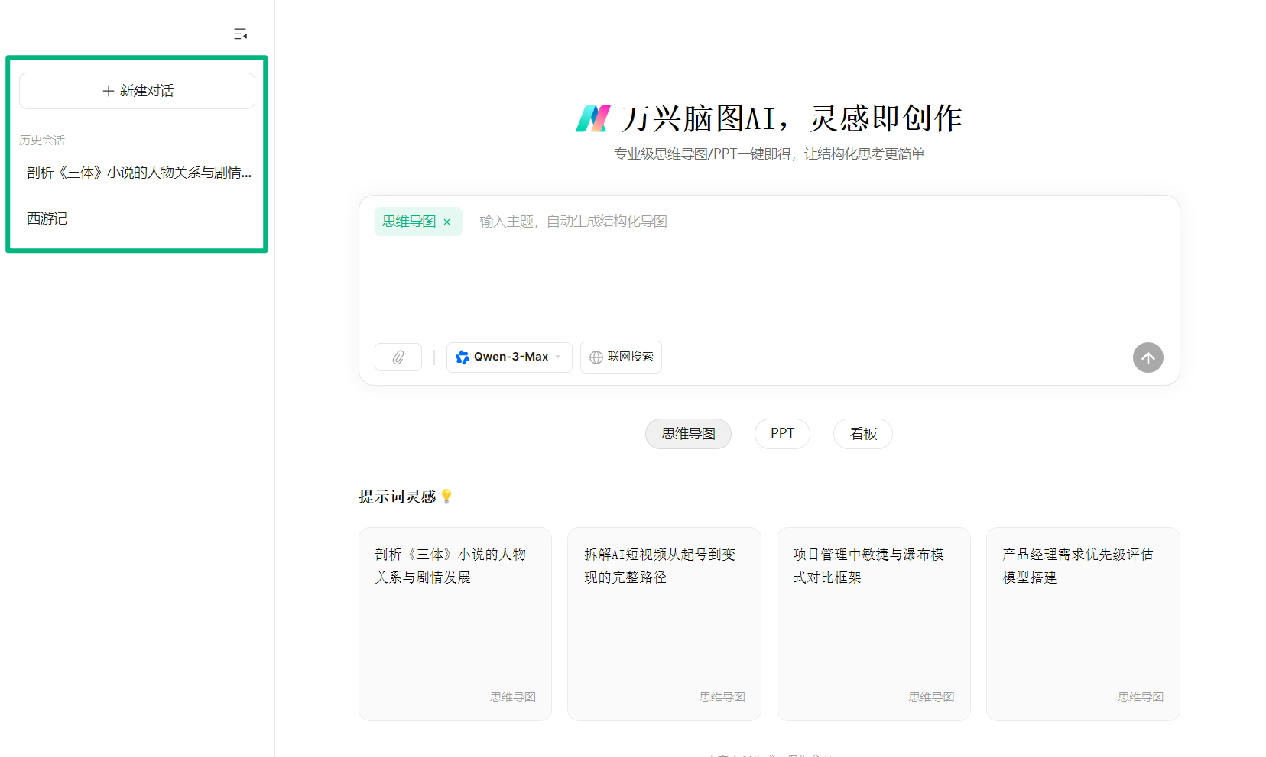Choose the 拆解AI短视频 prompt card

[664, 624]
